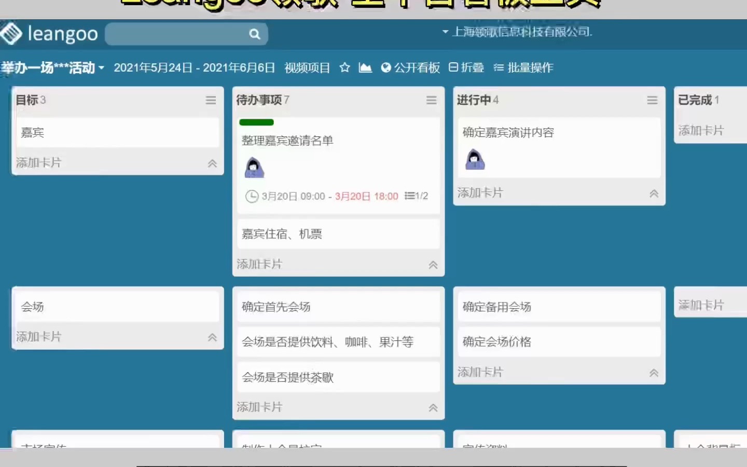Screen dimensions: 747x467
Task: Collapse lane using chevron below 嘉宾住宿、机票
Action: 433,265
